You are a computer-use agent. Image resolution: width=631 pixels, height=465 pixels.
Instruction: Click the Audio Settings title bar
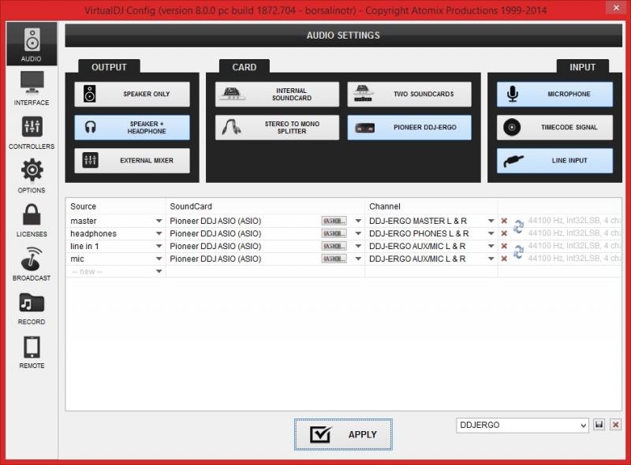[x=343, y=35]
